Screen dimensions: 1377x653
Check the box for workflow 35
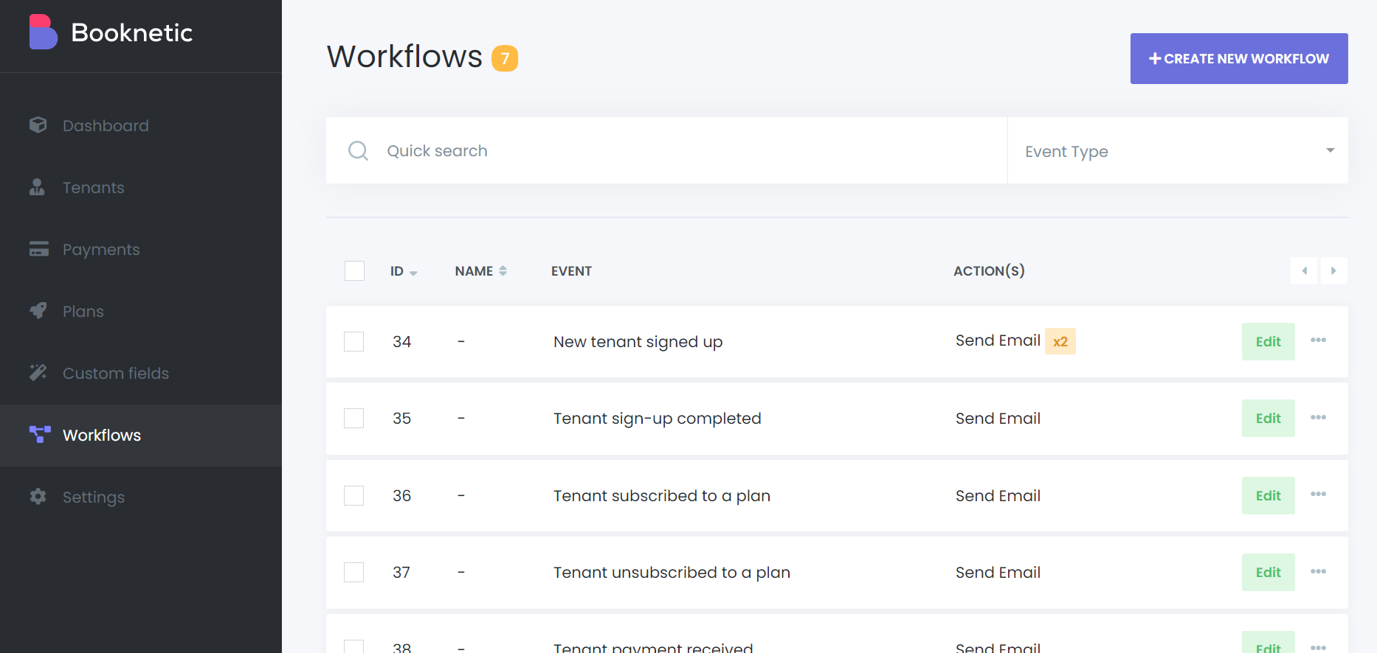354,419
